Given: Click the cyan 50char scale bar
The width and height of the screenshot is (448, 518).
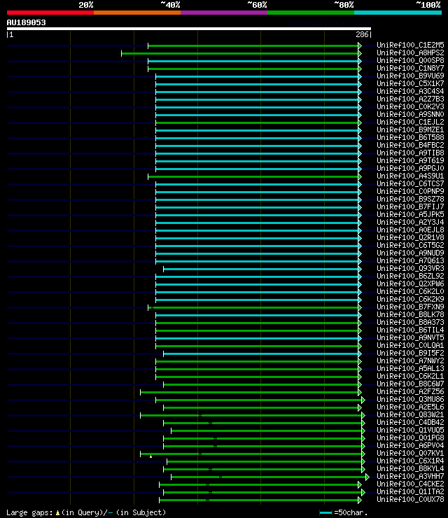Looking at the screenshot, I should (325, 512).
